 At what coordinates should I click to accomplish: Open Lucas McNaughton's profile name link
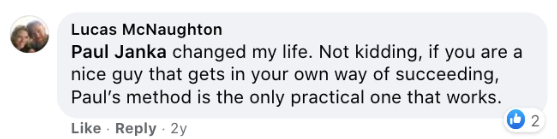point(146,29)
